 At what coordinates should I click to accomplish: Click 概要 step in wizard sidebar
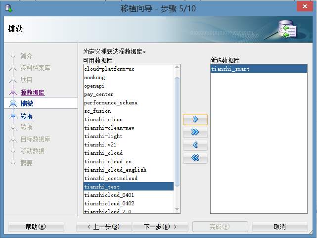tap(27, 163)
